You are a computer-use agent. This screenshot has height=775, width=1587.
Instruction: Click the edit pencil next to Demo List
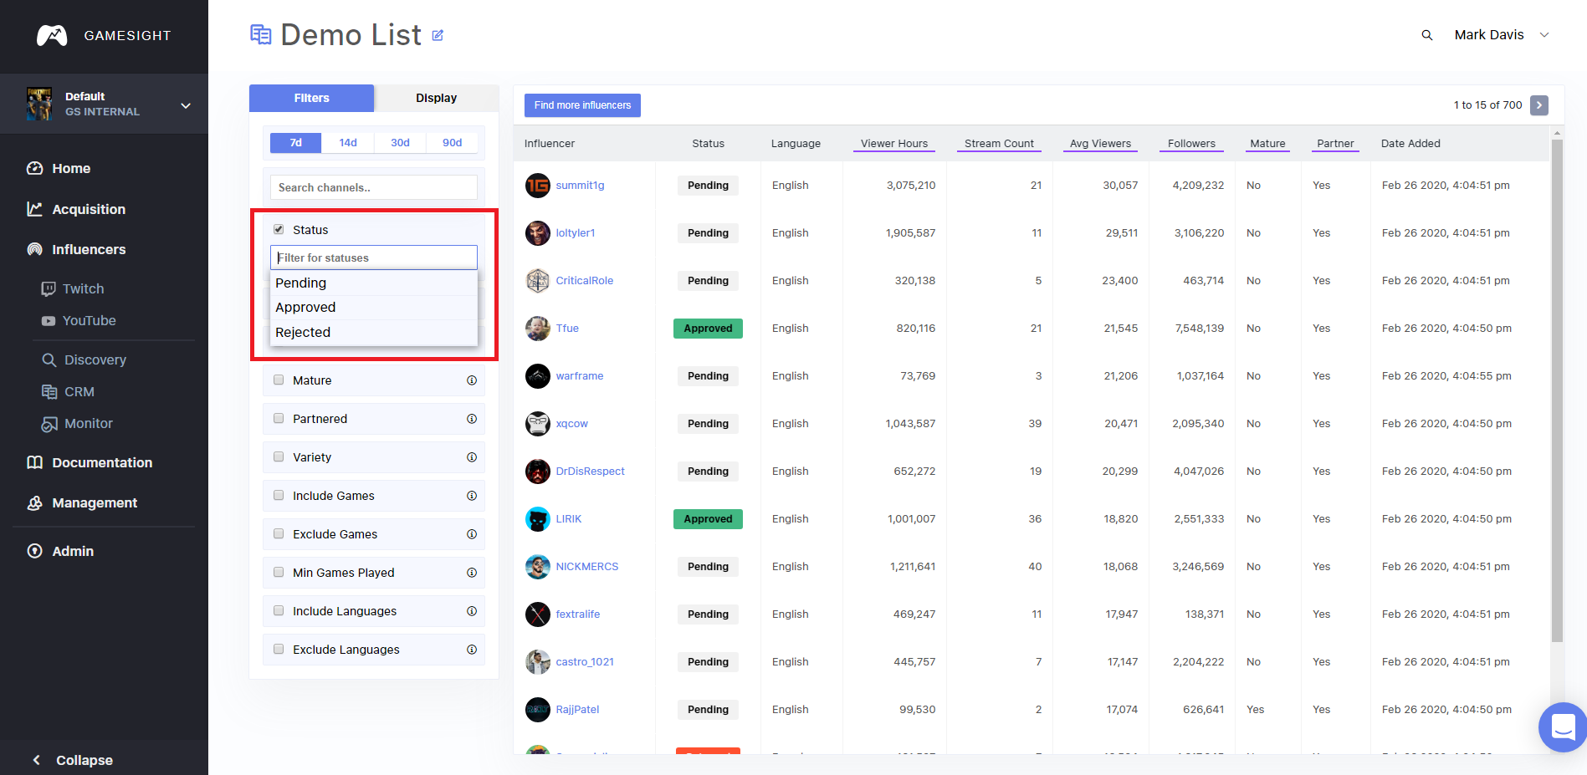[438, 35]
